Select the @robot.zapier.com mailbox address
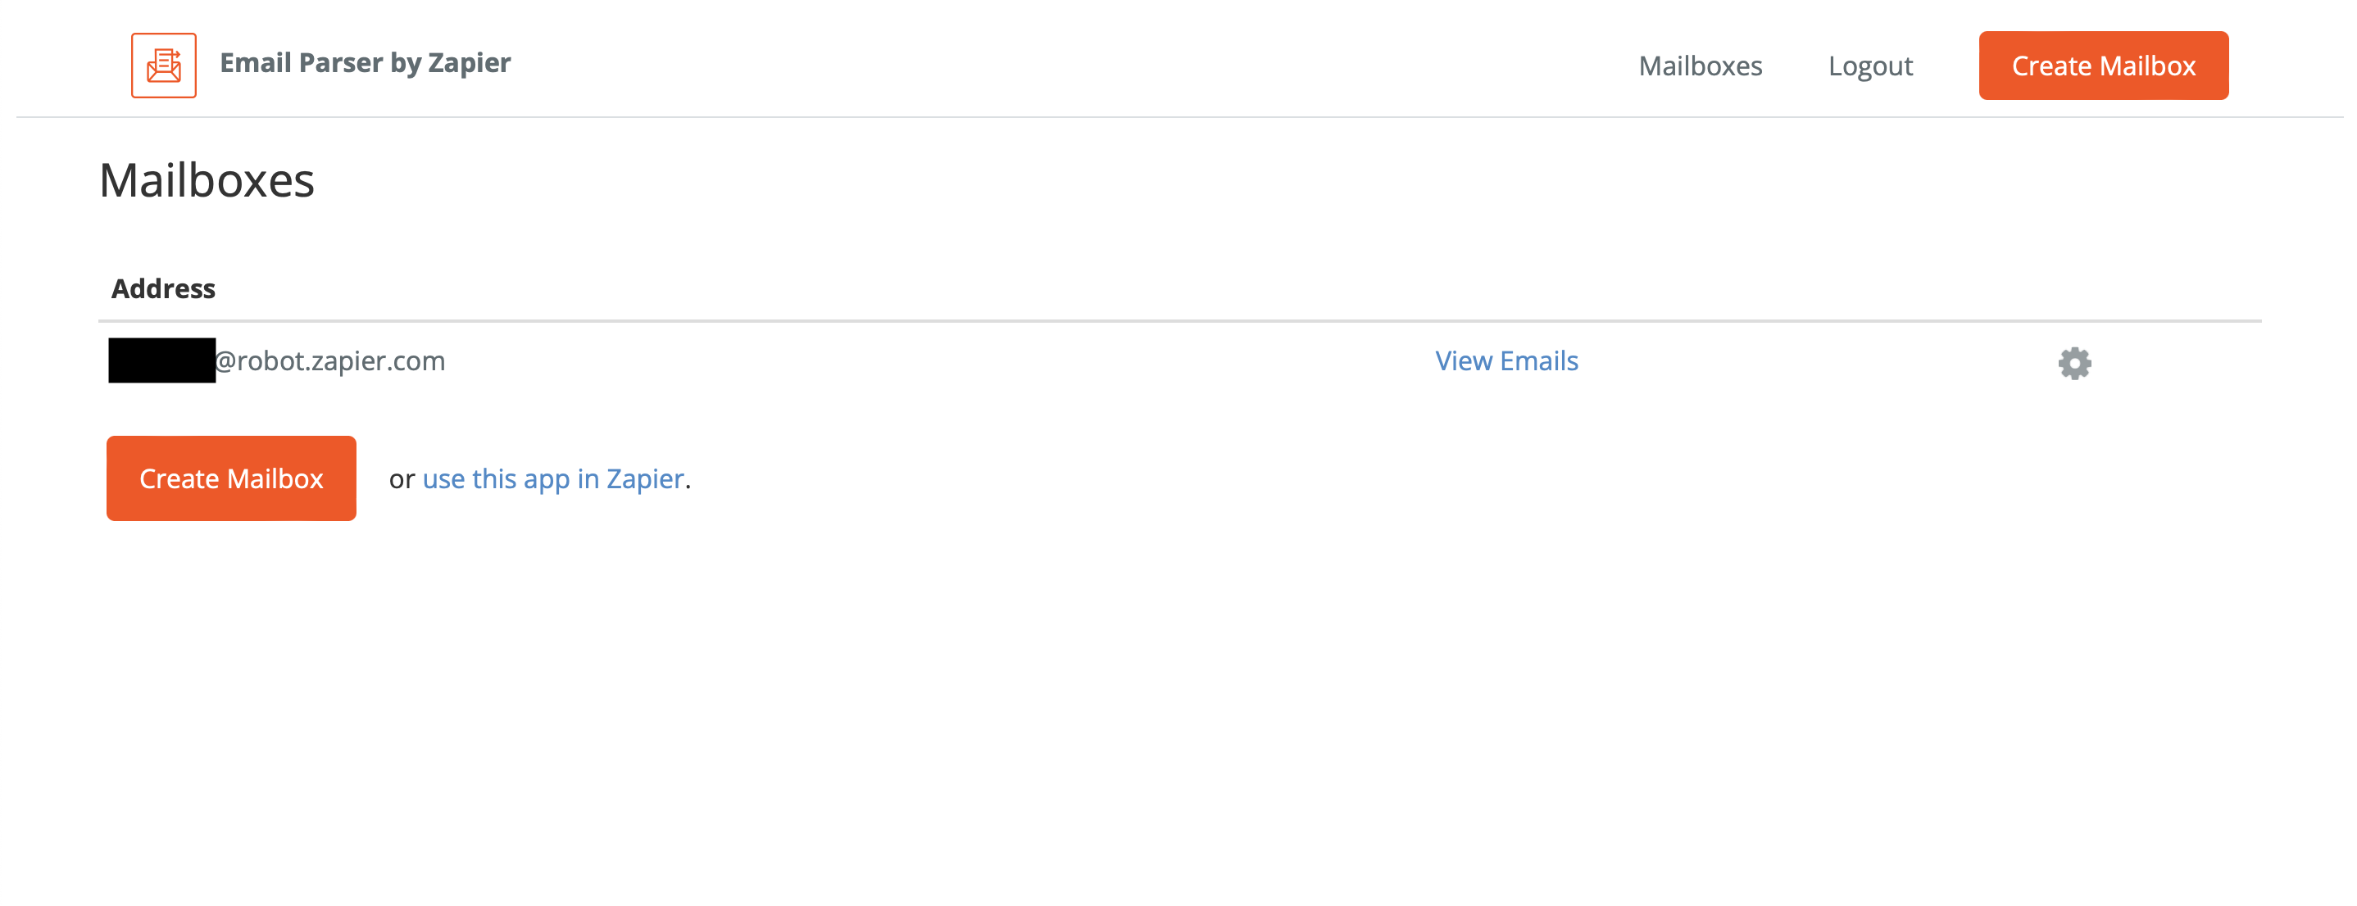 (277, 361)
